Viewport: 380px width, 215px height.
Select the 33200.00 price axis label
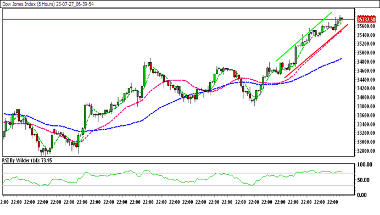pos(366,133)
